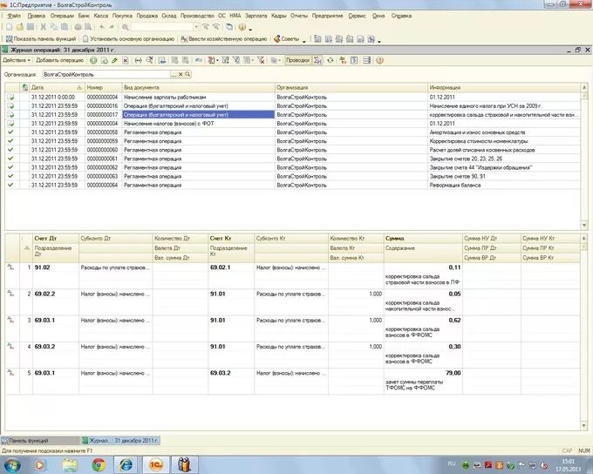593x474 pixels.
Task: Click the Organization field ВолгаСтройКонтроль
Action: click(x=106, y=74)
